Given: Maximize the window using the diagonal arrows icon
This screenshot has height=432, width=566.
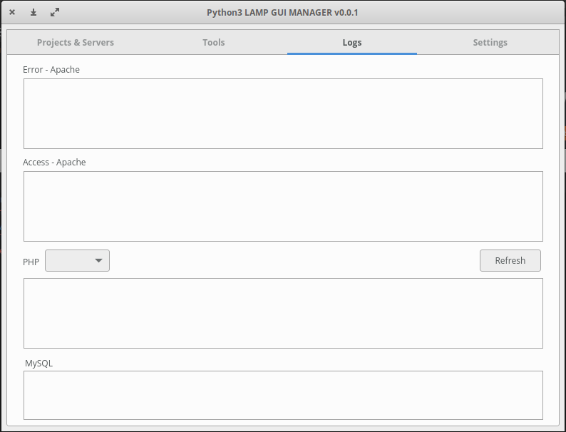Looking at the screenshot, I should (x=55, y=12).
